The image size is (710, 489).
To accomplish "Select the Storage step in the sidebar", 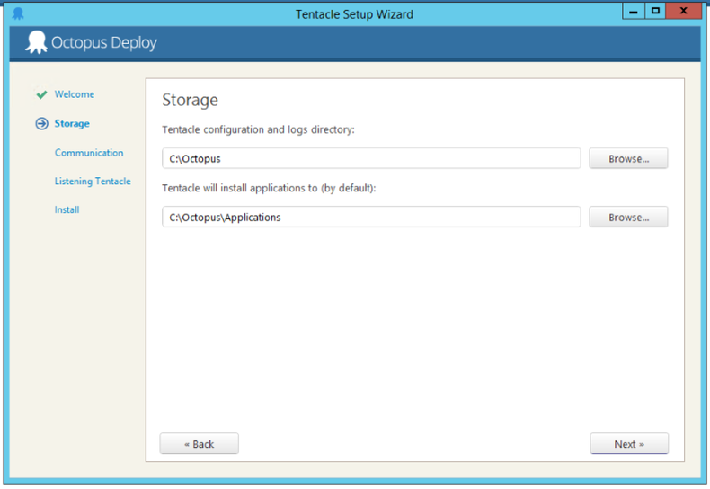I will coord(72,124).
